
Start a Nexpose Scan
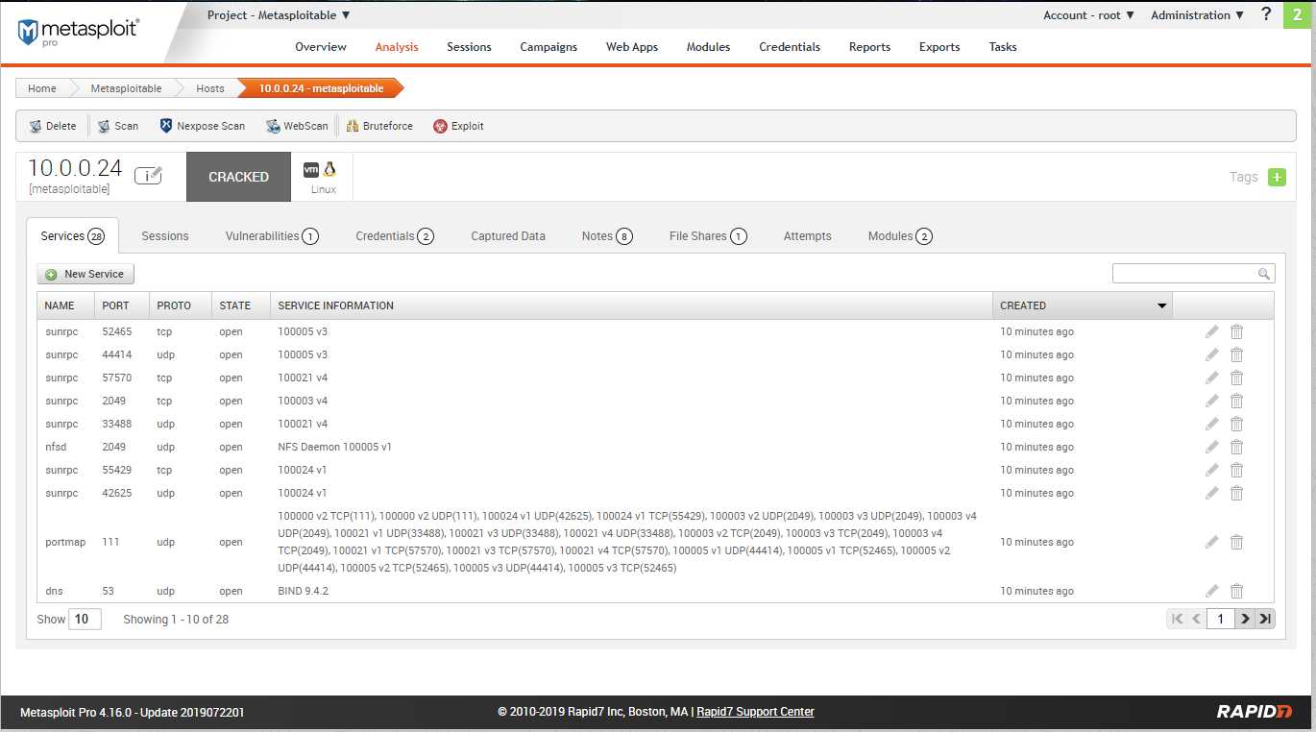coord(203,126)
